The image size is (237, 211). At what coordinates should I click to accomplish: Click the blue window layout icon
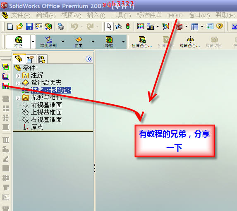click(x=195, y=27)
